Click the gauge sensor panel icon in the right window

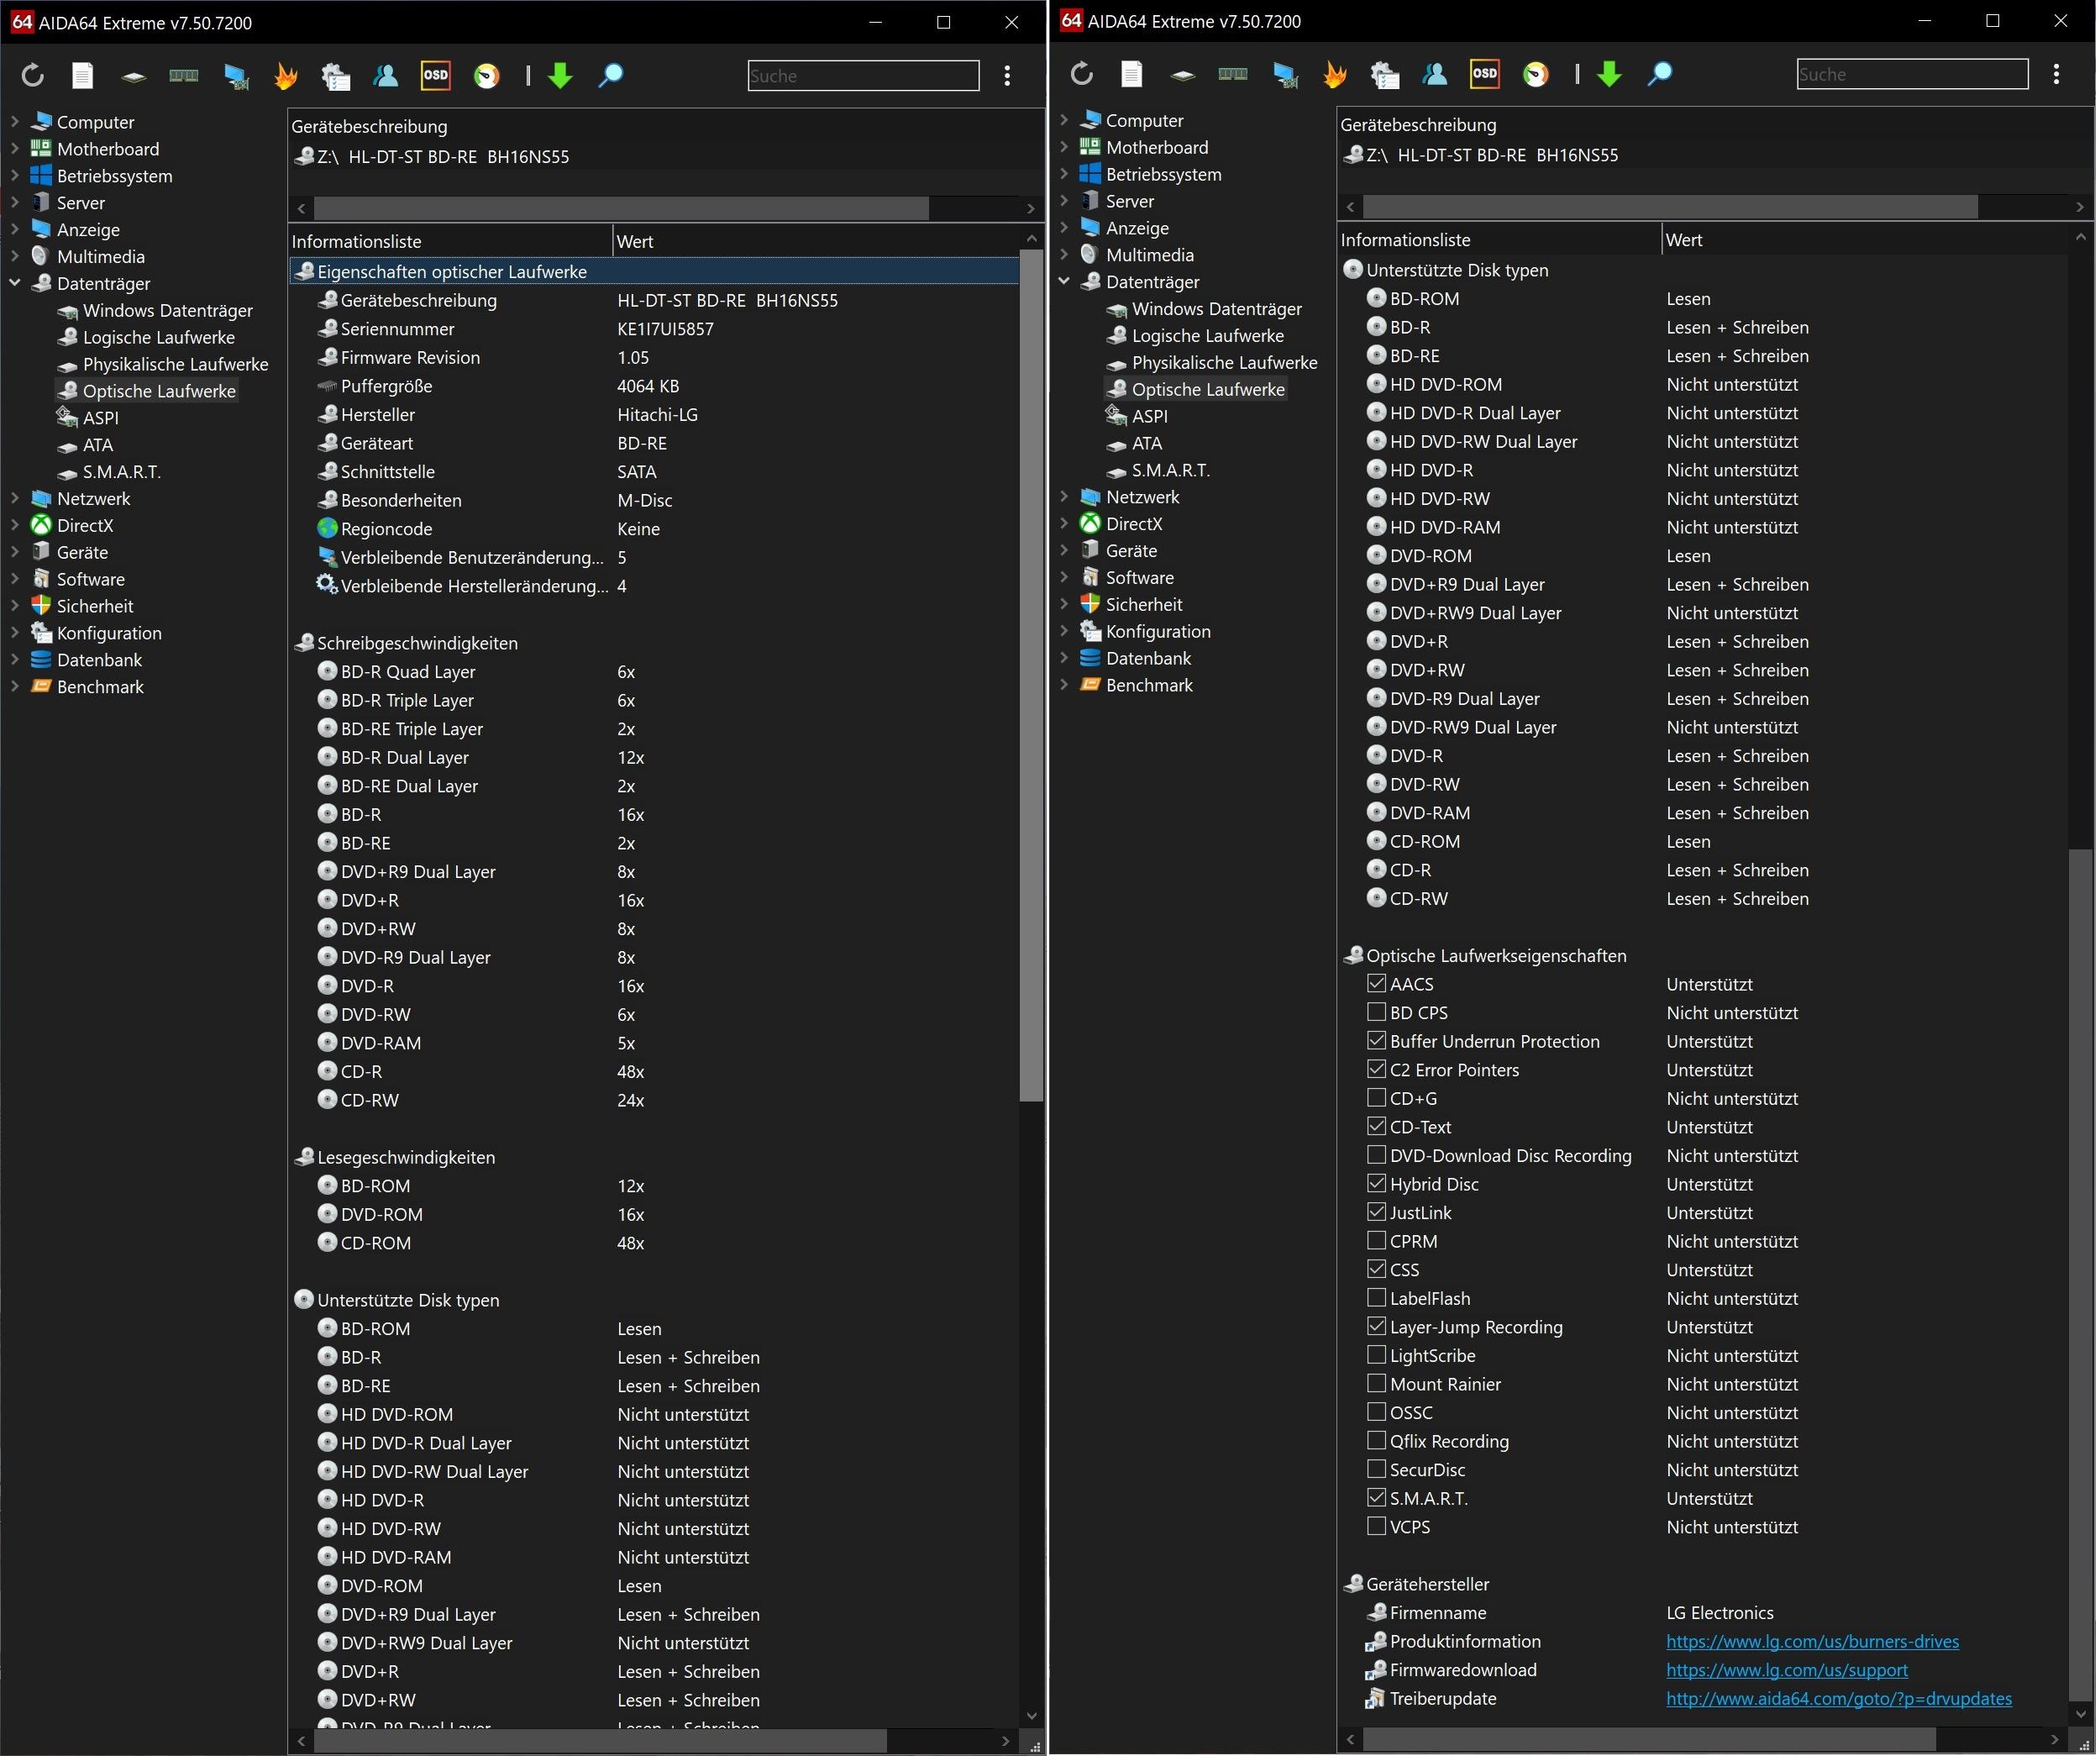tap(1537, 74)
